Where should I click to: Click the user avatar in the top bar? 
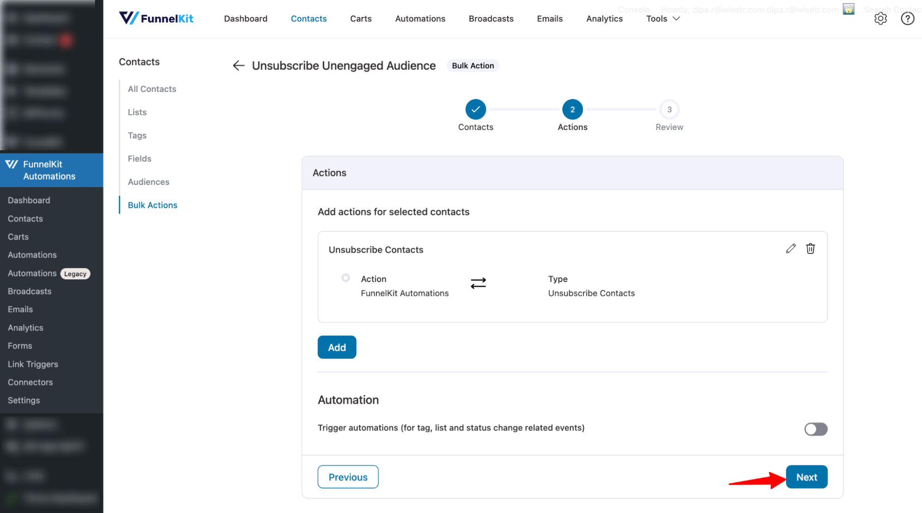click(849, 9)
